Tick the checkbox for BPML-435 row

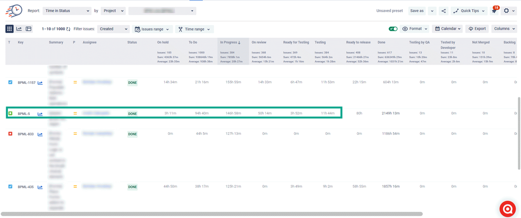10,187
